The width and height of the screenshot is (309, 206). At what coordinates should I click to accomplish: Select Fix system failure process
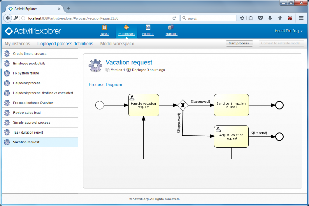pos(40,73)
